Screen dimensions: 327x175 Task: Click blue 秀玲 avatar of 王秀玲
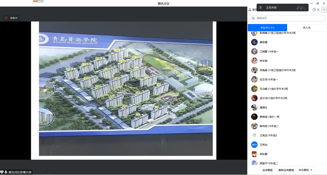(x=254, y=145)
